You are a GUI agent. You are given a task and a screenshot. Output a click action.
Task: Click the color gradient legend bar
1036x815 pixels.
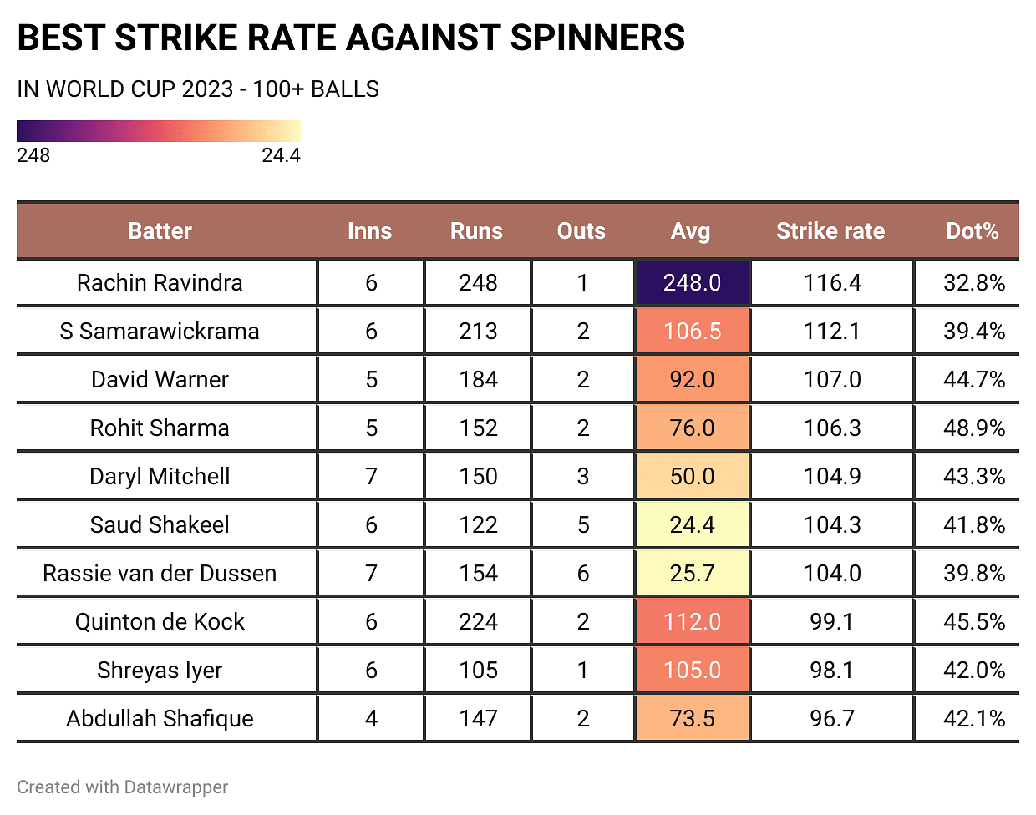[x=159, y=131]
